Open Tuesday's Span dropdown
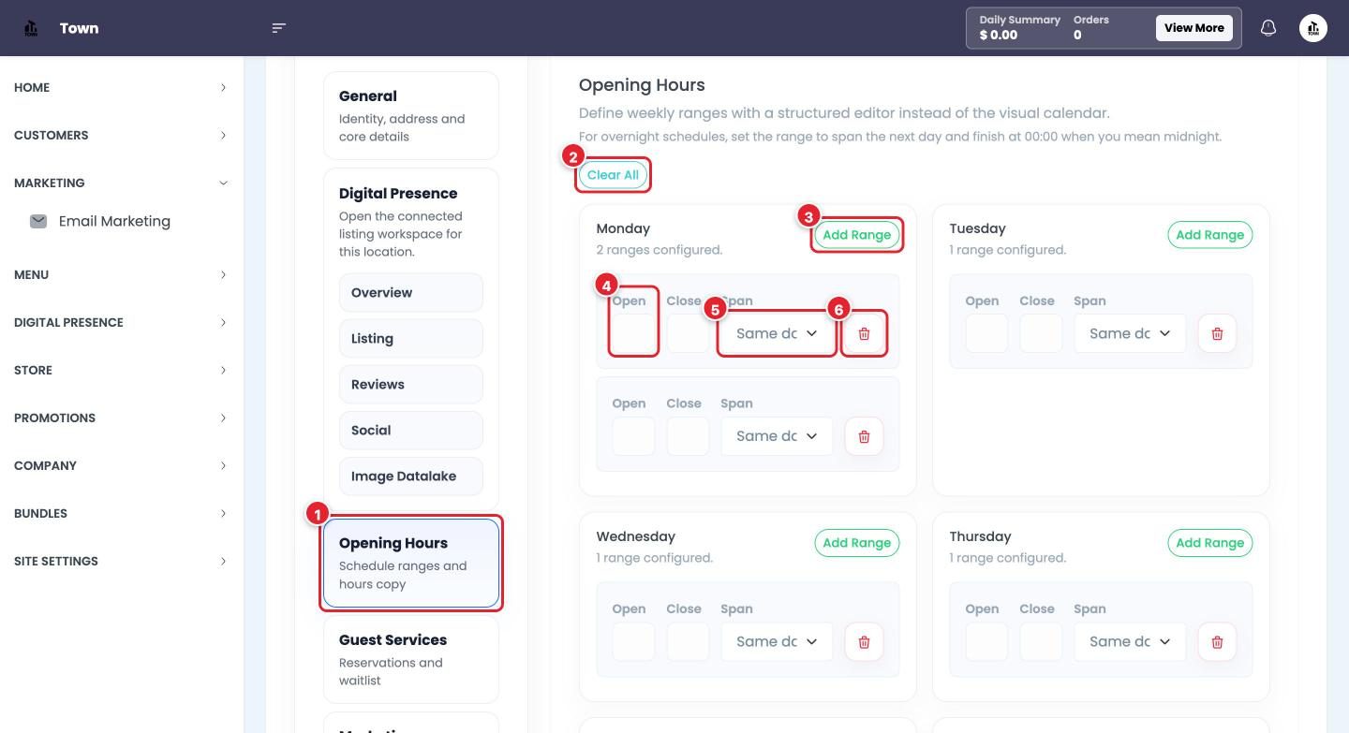Screen dimensions: 1349x733 1130,333
